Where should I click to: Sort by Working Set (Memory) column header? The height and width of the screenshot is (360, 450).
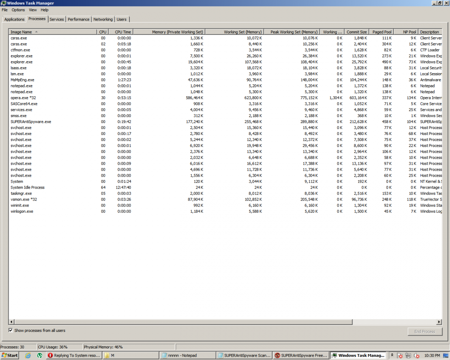pyautogui.click(x=234, y=32)
